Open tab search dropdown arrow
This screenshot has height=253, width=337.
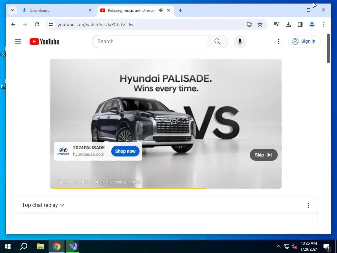(x=13, y=10)
